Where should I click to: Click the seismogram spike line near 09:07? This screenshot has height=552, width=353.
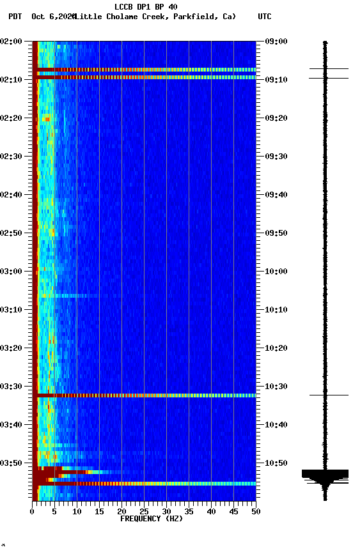[x=329, y=68]
